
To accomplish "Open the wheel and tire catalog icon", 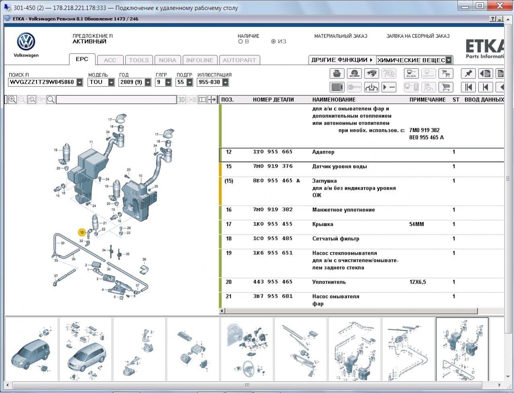I will tap(354, 74).
